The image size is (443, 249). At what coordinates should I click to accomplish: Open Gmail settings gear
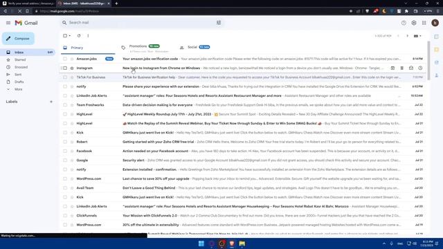tap(414, 23)
